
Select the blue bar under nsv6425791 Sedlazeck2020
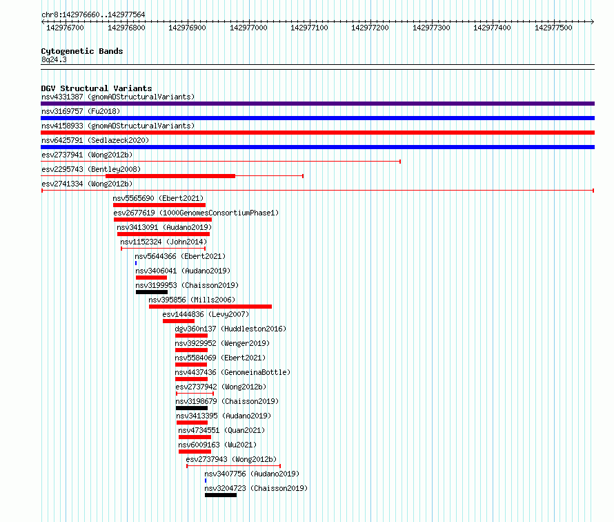(317, 147)
